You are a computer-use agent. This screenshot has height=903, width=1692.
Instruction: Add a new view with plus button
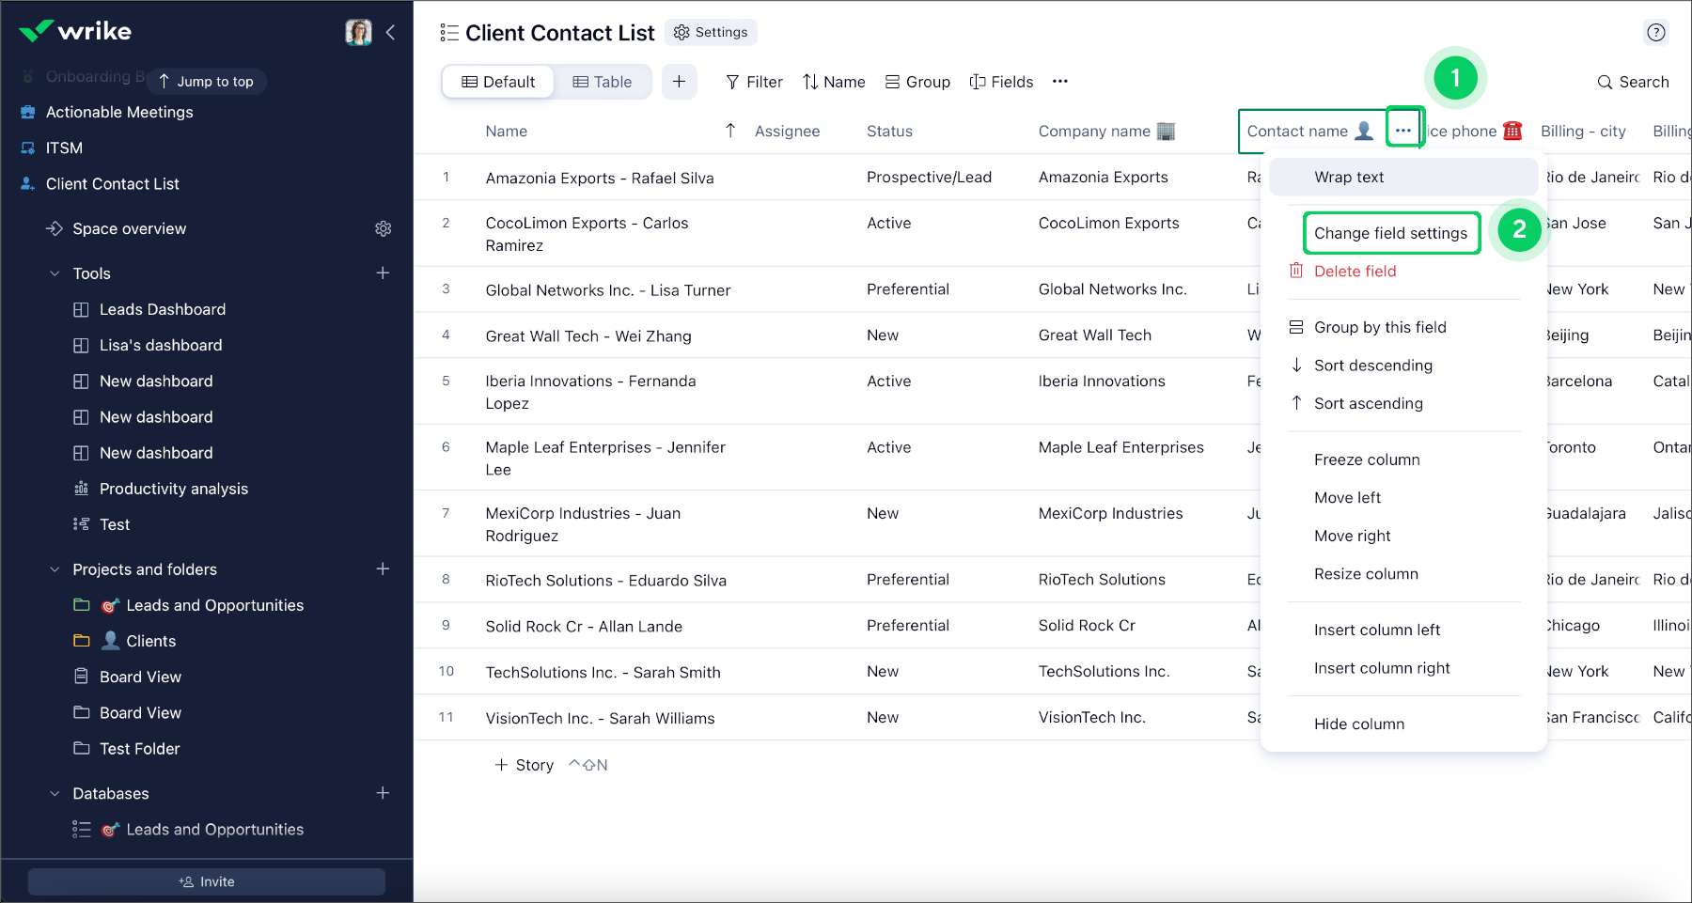click(x=679, y=82)
